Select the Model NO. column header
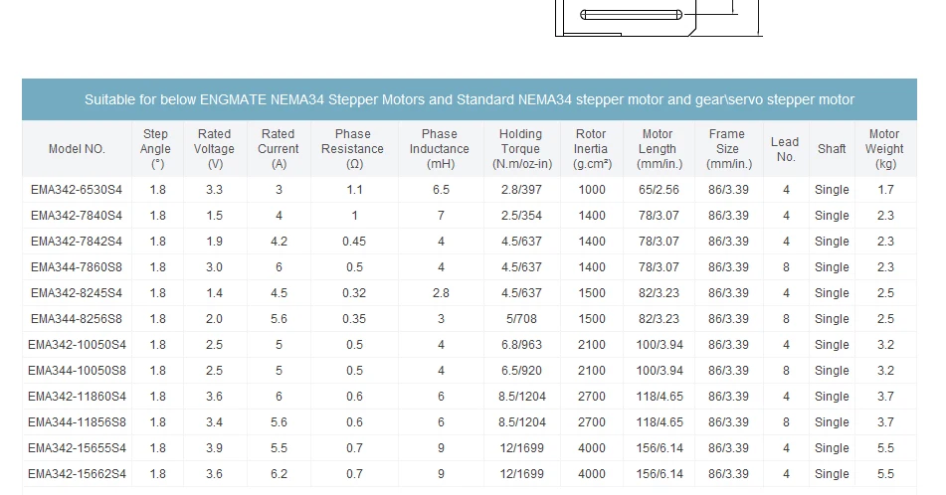This screenshot has width=946, height=495. 77,149
